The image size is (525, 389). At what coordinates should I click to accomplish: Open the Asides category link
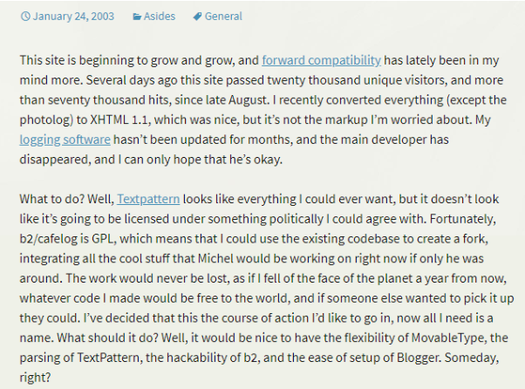coord(160,16)
